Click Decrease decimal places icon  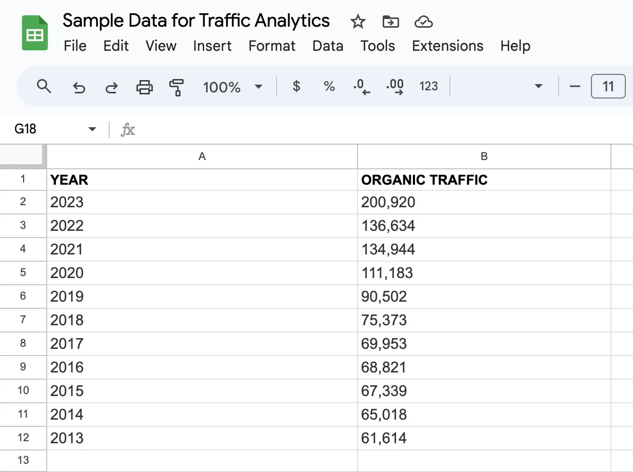tap(362, 87)
